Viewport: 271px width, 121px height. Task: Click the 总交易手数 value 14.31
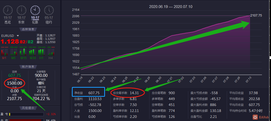(134, 93)
